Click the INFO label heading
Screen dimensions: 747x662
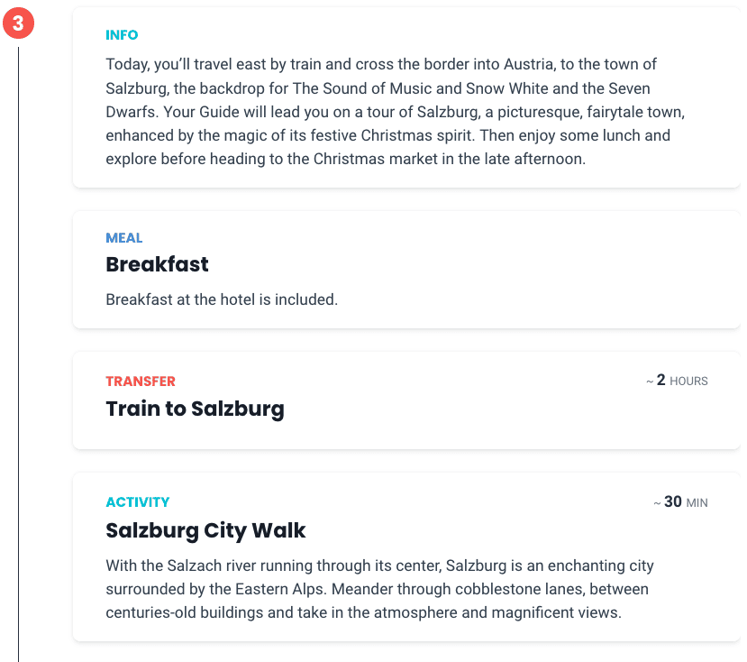coord(122,35)
